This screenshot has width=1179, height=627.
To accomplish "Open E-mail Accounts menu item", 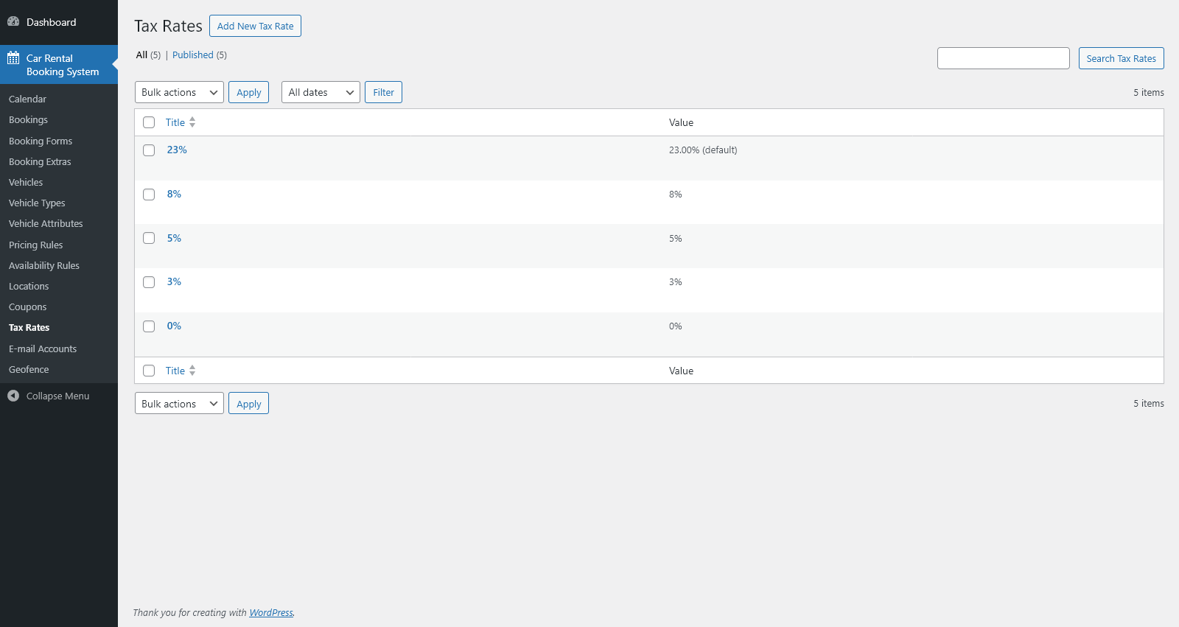I will point(43,348).
